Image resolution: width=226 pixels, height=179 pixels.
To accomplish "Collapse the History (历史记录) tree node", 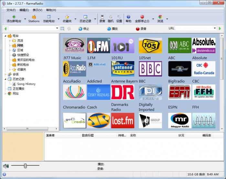I will [5, 79].
